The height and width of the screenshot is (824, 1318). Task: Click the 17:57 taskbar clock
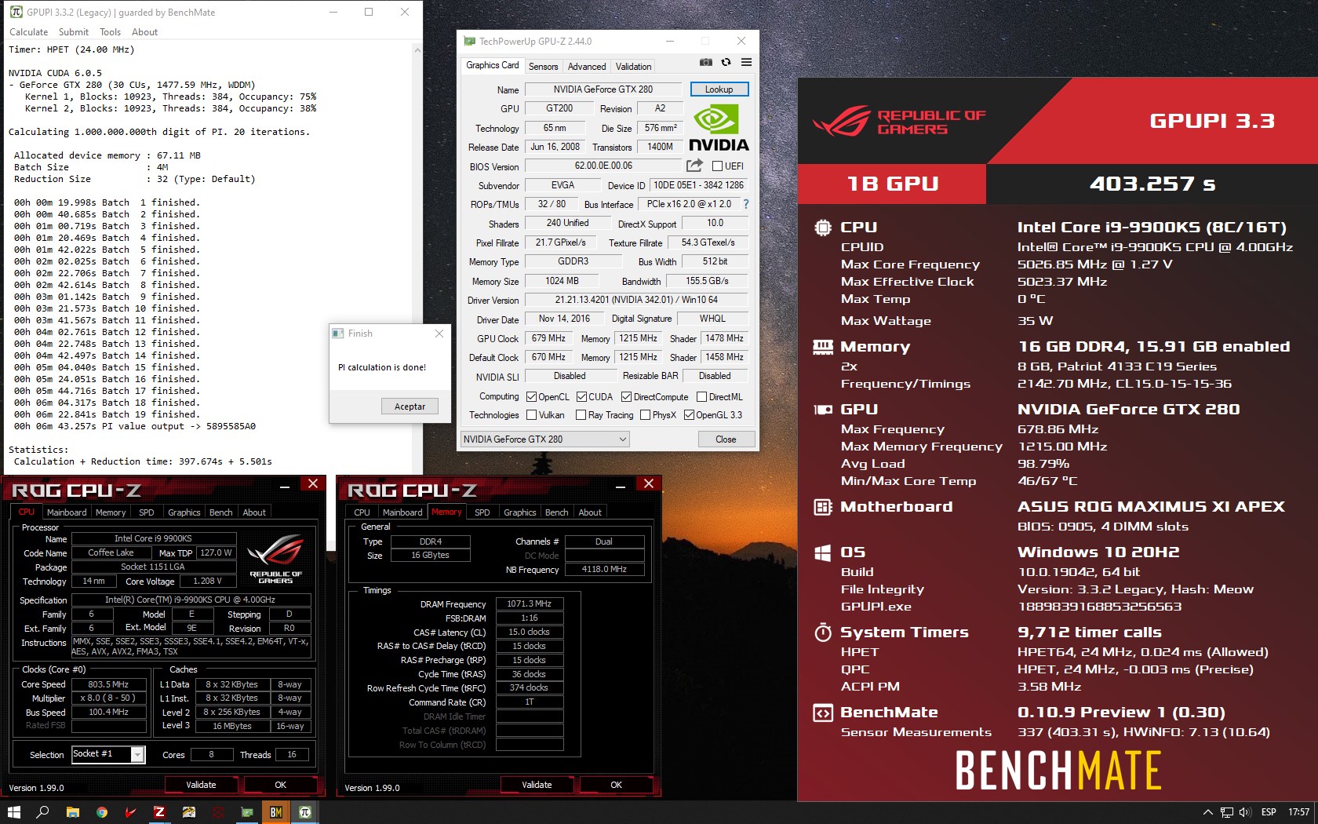pos(1298,812)
